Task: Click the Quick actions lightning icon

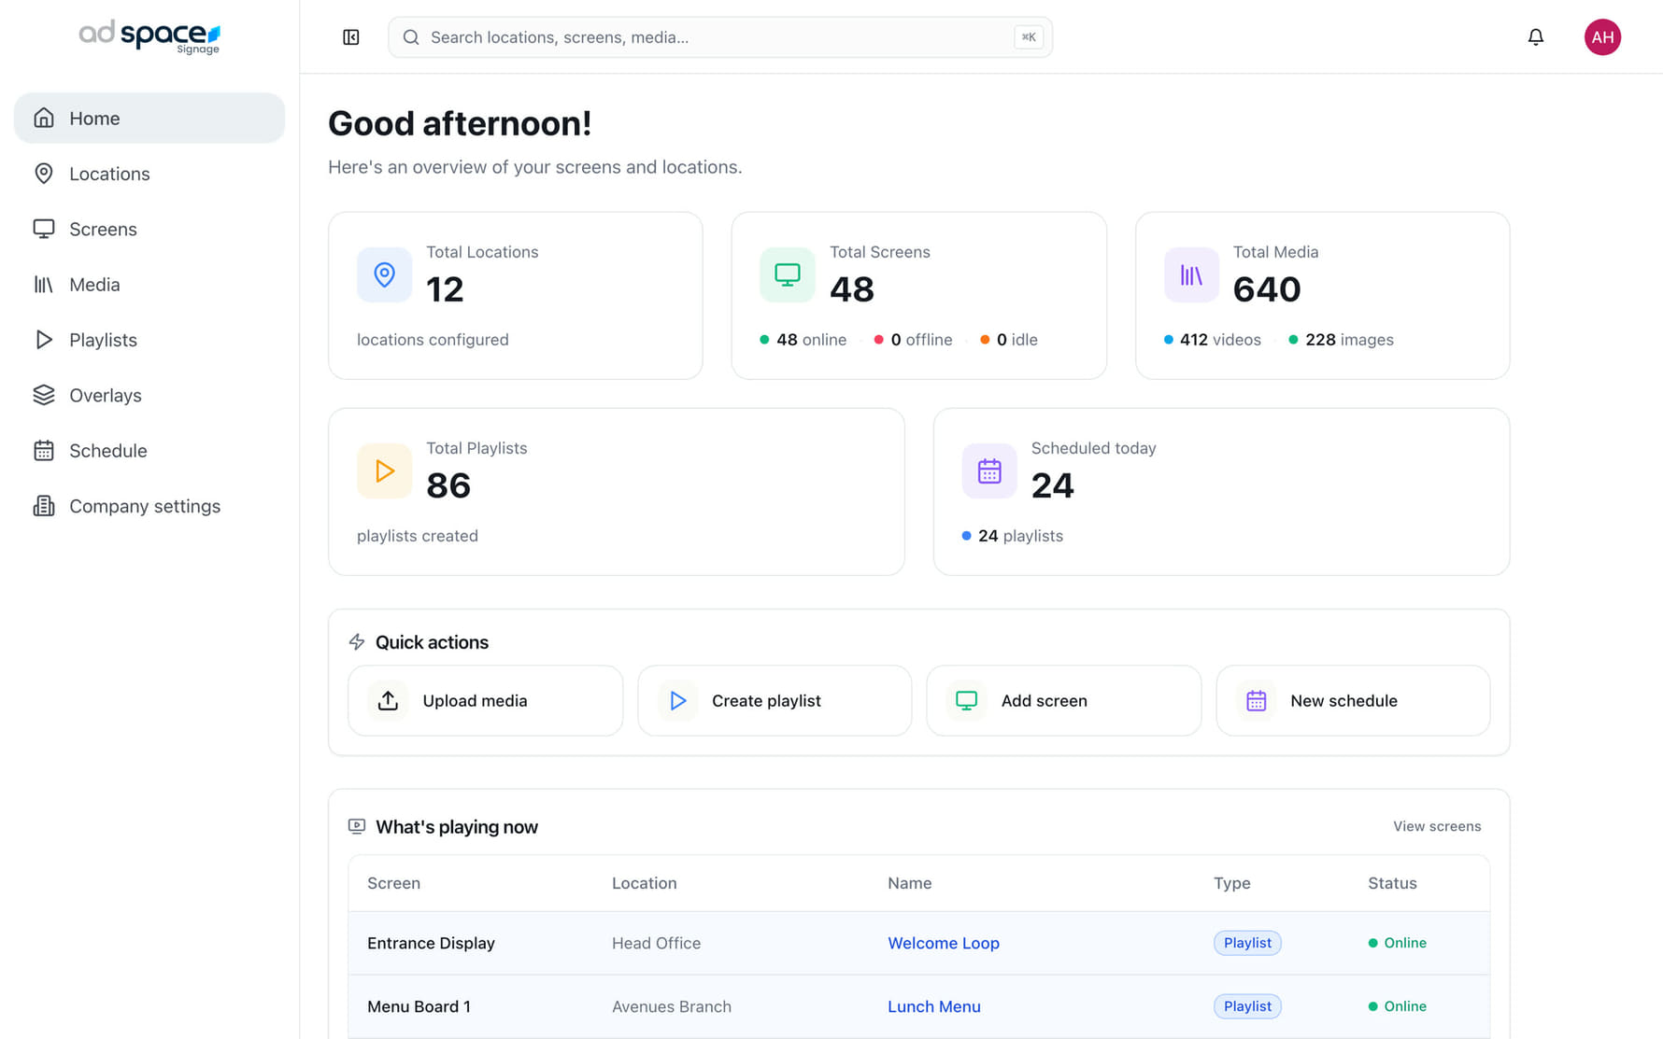Action: tap(356, 642)
